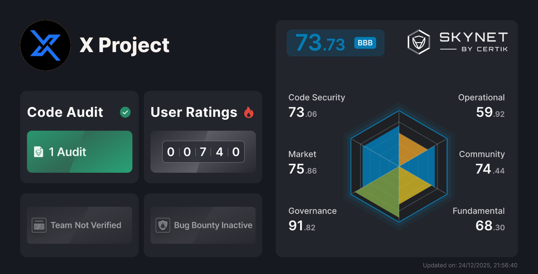Click the shield icon inside the 1 Audit button
This screenshot has width=538, height=274.
pos(39,152)
